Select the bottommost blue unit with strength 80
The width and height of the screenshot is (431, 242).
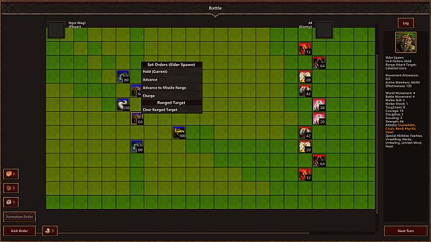(137, 147)
